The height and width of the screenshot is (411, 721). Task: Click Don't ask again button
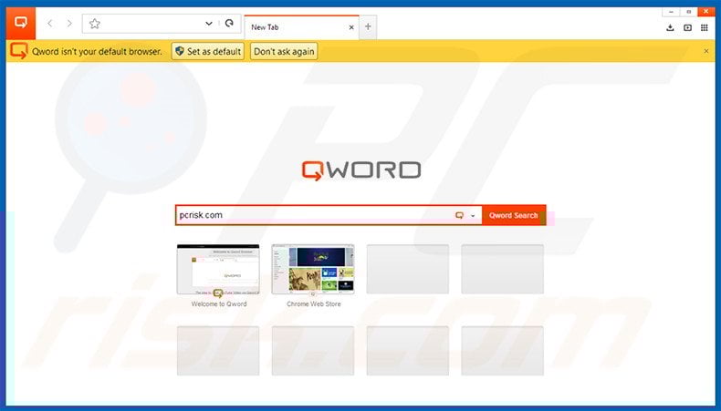click(284, 51)
